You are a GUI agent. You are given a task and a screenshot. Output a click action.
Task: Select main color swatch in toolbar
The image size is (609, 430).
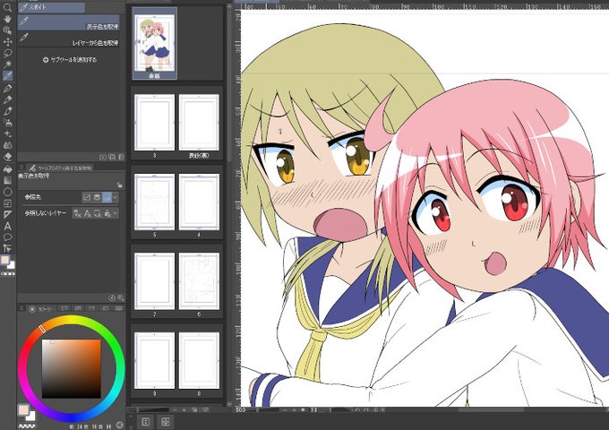pos(5,261)
